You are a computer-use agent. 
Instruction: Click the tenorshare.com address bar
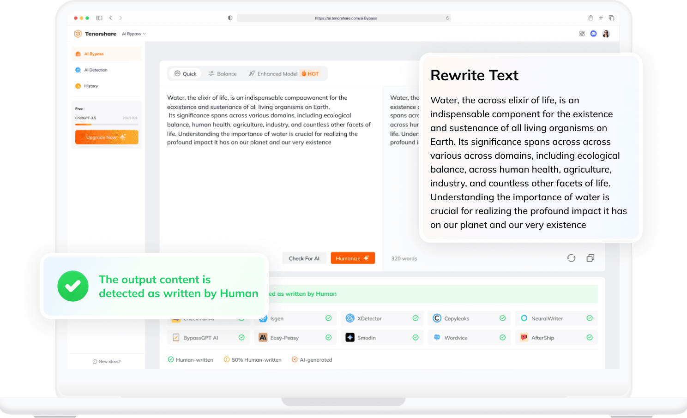(x=343, y=18)
